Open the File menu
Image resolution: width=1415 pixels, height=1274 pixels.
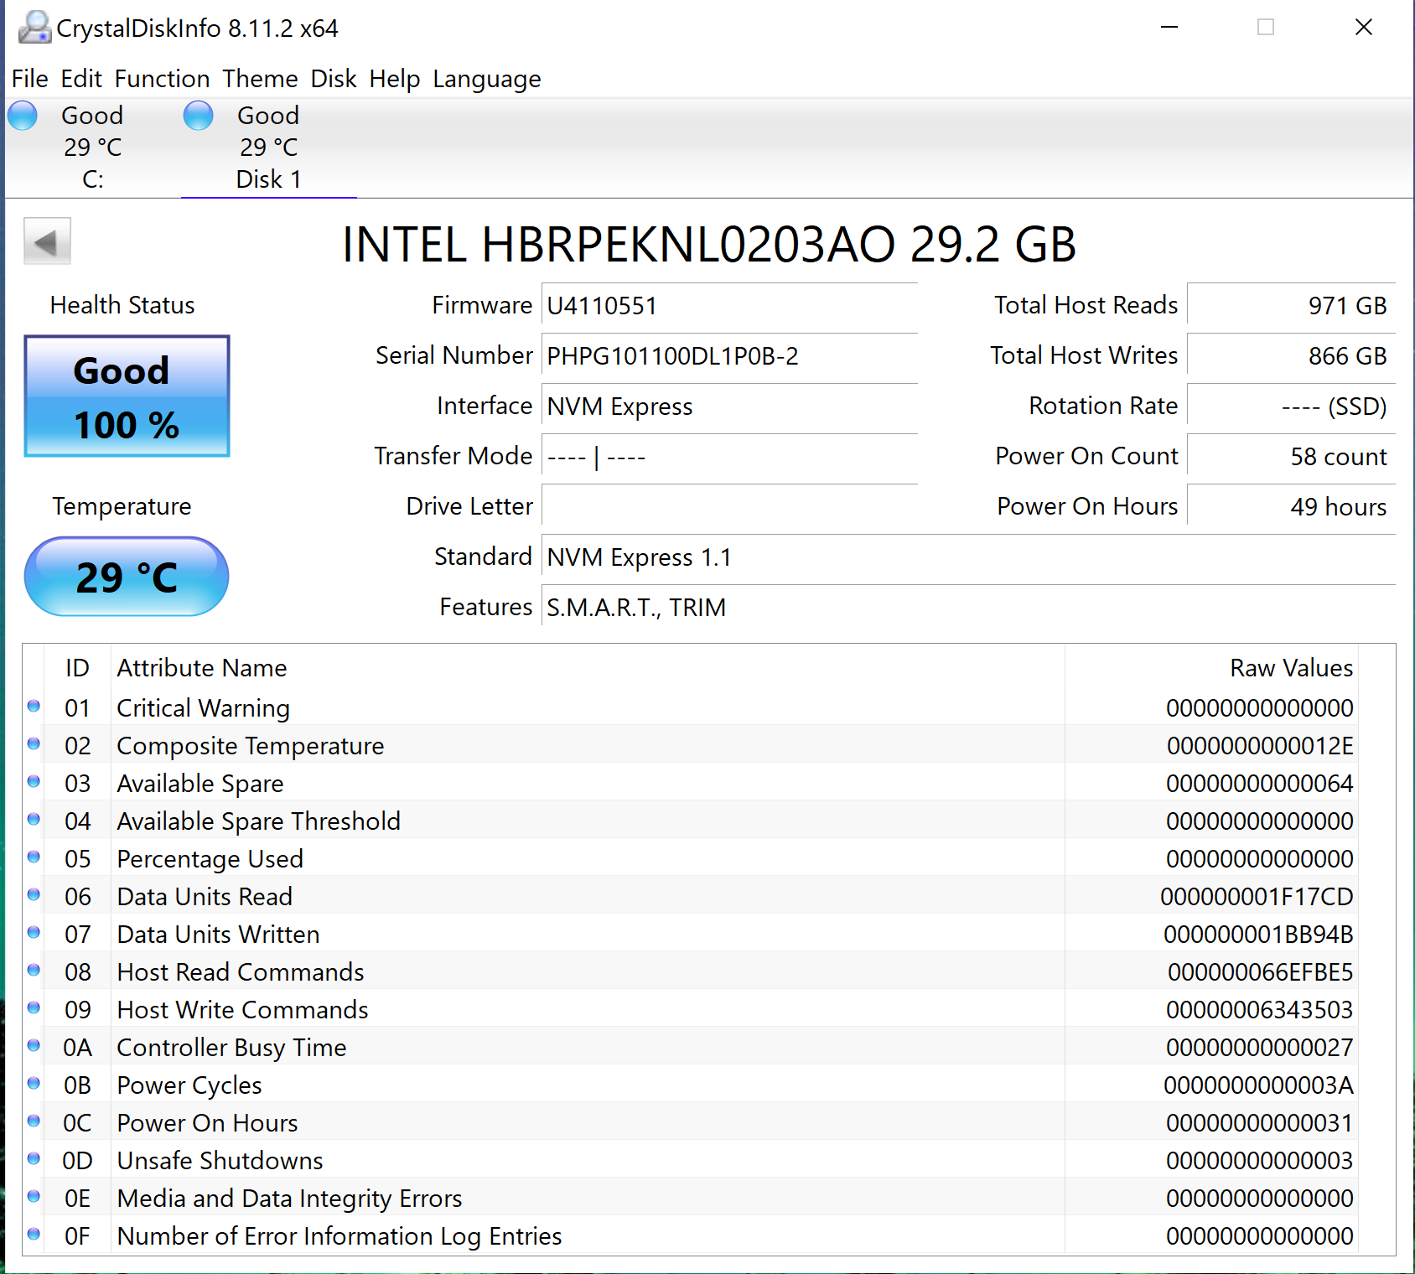pyautogui.click(x=29, y=79)
